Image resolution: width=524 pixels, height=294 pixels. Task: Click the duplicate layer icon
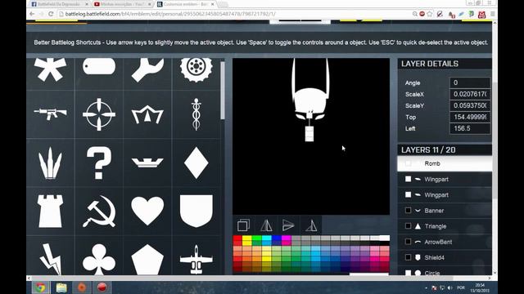pos(243,225)
